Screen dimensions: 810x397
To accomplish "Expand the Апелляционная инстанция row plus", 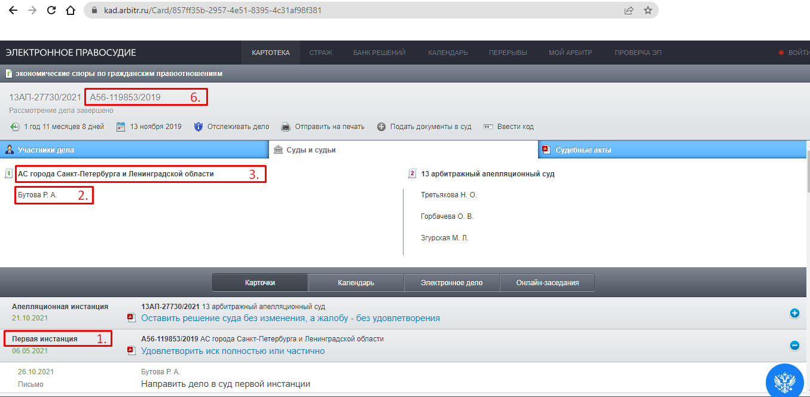I will click(794, 313).
